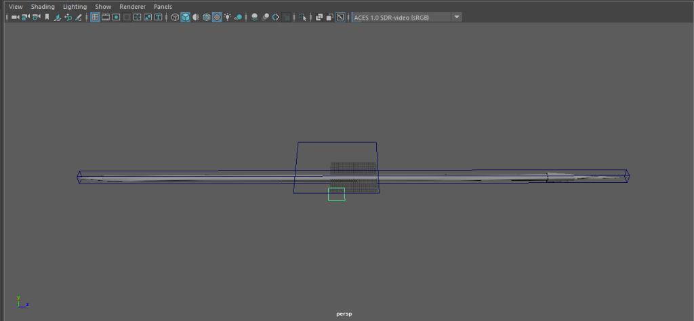
Task: Open the Show menu
Action: 103,7
